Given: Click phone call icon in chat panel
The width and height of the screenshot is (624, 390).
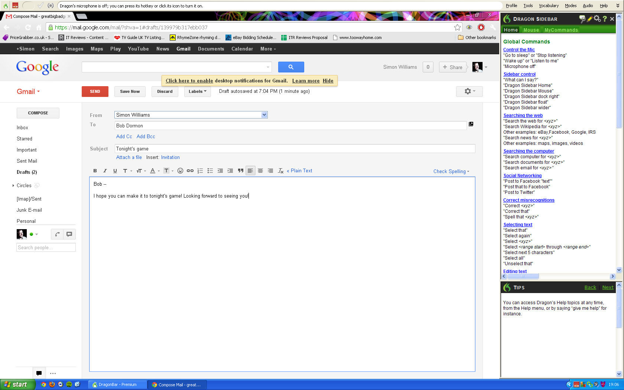Looking at the screenshot, I should coord(57,234).
